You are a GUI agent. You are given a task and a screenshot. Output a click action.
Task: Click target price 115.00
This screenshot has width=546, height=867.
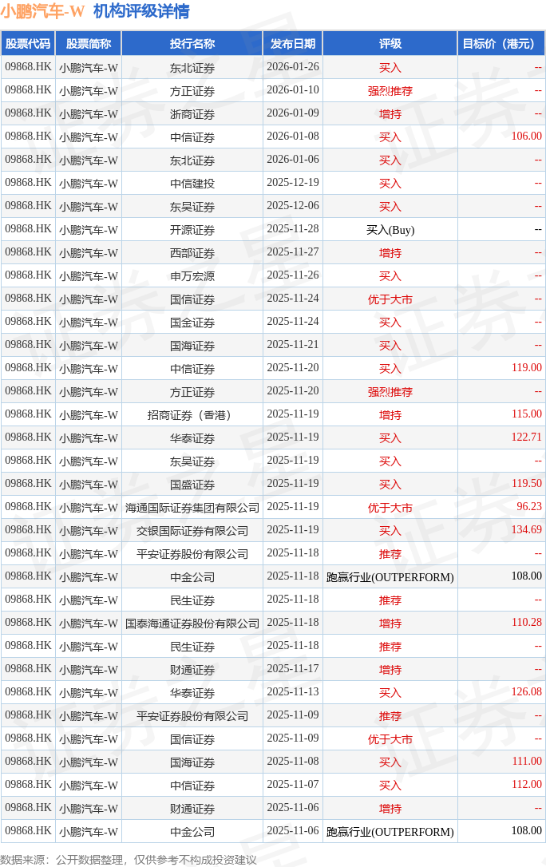click(x=527, y=414)
